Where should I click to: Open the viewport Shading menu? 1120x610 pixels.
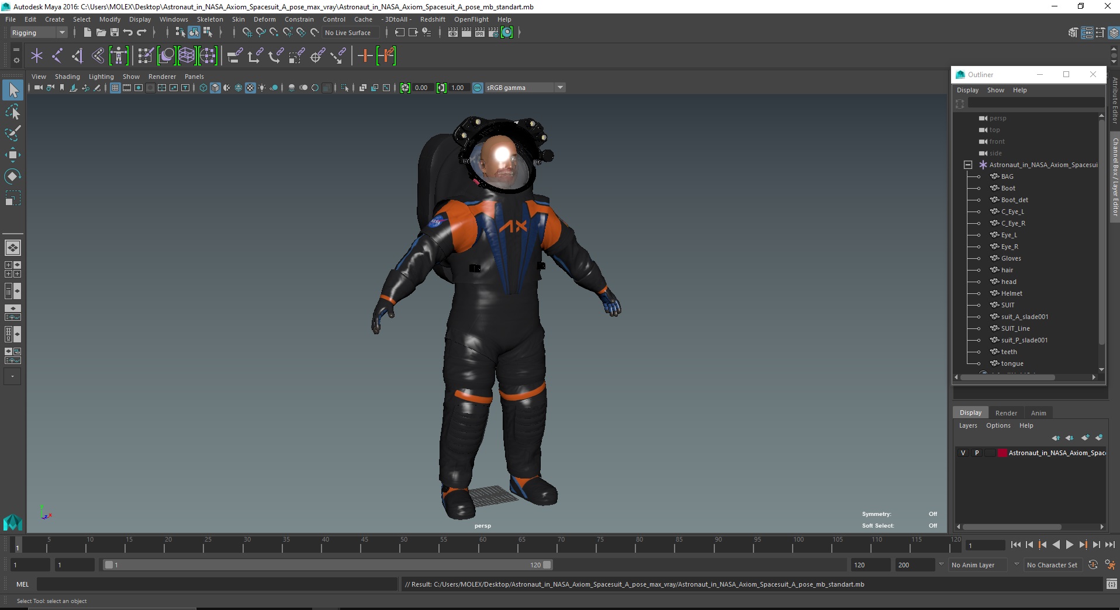[67, 77]
